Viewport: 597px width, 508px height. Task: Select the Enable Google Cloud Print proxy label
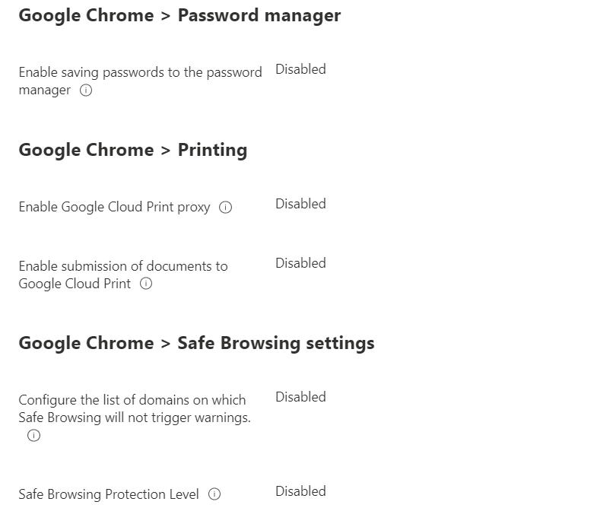(114, 207)
